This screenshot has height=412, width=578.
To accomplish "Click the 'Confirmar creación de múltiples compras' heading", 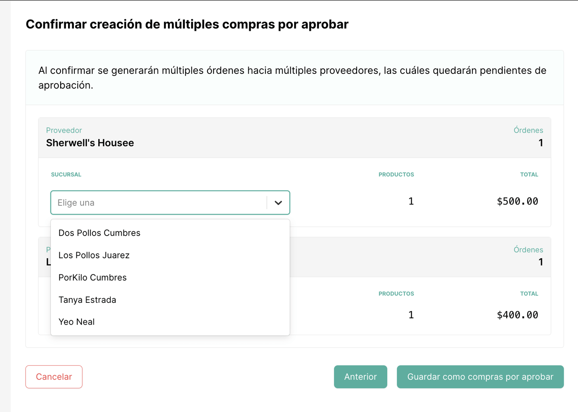I will 187,24.
